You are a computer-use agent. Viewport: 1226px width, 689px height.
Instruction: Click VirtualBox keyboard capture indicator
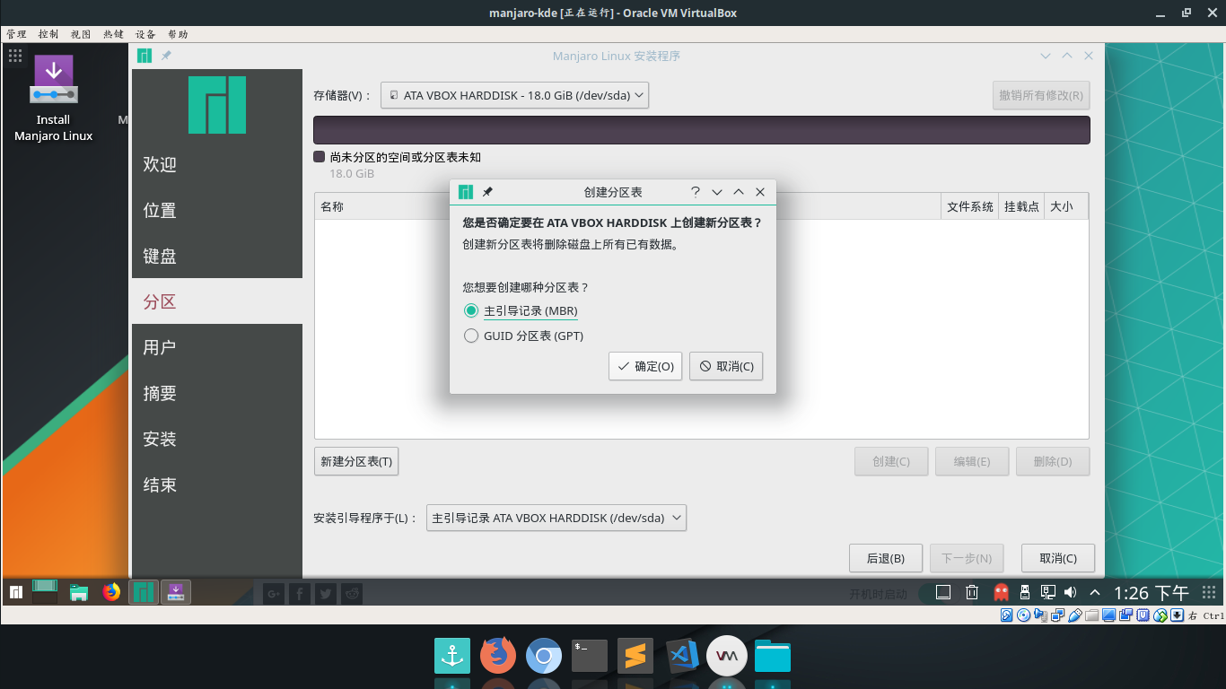(1176, 615)
